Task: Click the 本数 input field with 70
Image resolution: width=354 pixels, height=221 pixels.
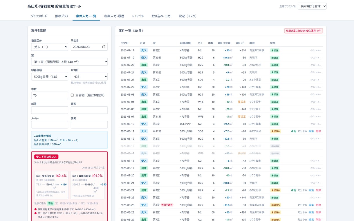Action: click(x=50, y=95)
